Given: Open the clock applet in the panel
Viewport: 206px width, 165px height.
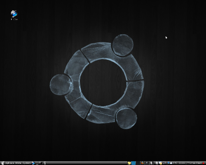Looking at the screenshot, I should [x=182, y=163].
